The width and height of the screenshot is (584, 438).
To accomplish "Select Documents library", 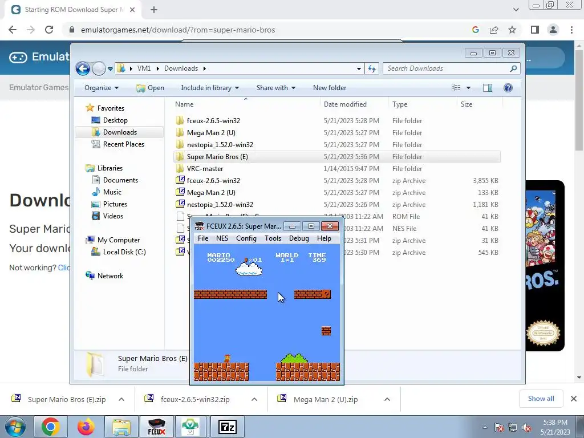I will [120, 180].
